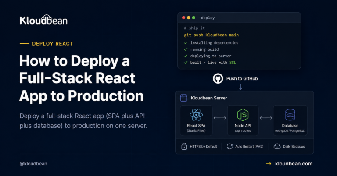Click the checkmark beside running build
This screenshot has height=176, width=337.
click(x=186, y=49)
